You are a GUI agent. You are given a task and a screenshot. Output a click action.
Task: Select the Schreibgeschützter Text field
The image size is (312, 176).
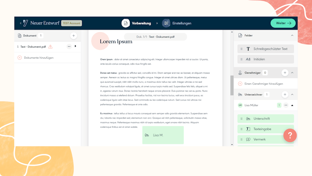(266, 49)
